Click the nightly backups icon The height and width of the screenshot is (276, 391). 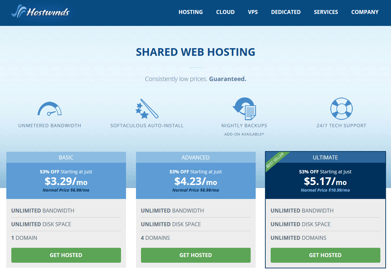[244, 109]
